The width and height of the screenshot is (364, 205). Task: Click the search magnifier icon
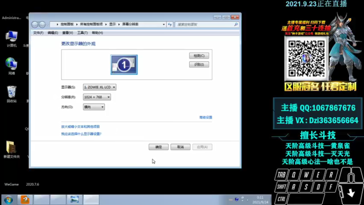[236, 25]
